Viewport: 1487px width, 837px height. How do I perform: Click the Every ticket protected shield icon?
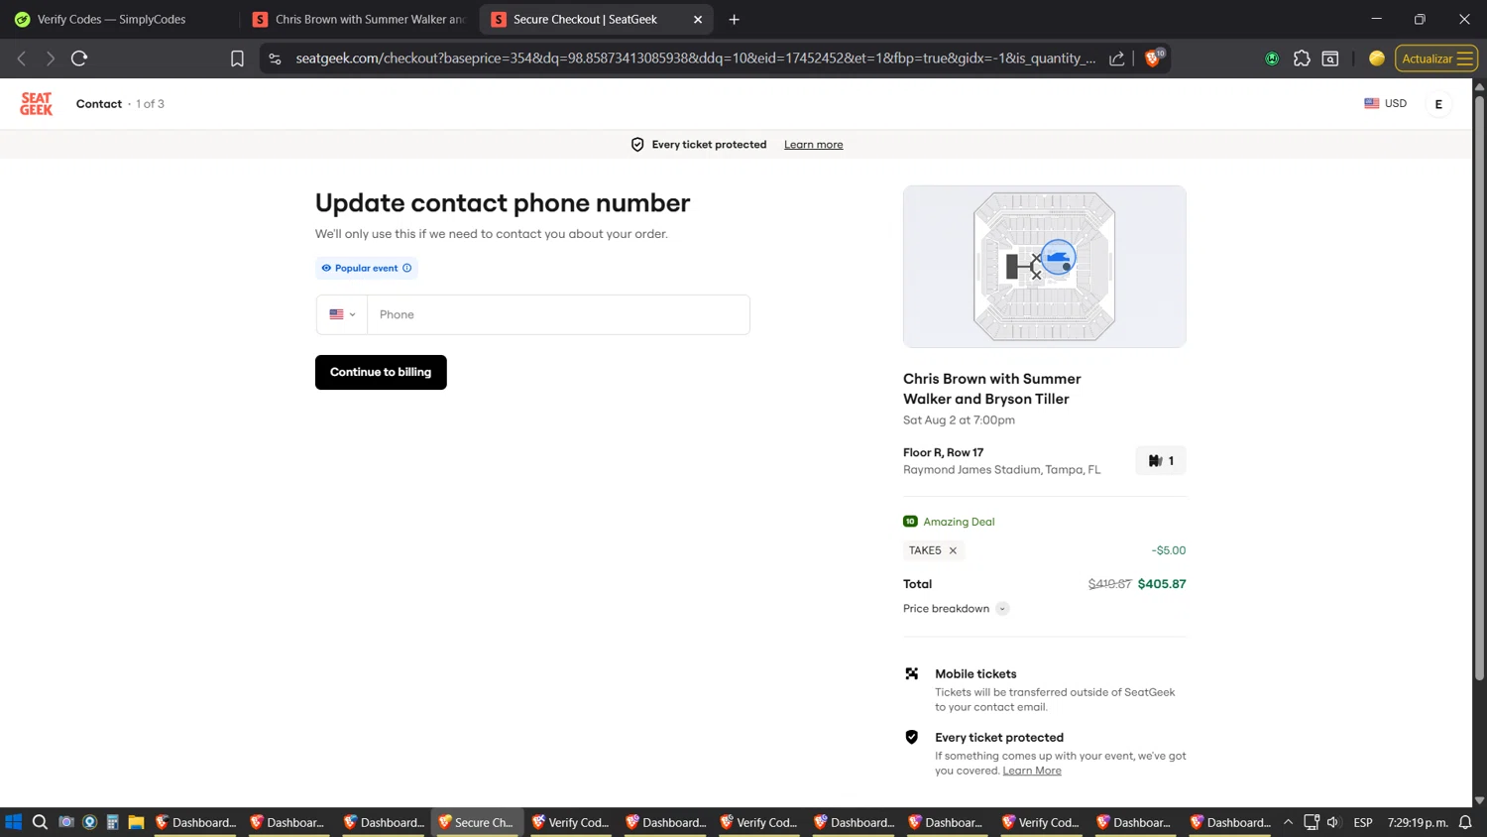(x=912, y=737)
